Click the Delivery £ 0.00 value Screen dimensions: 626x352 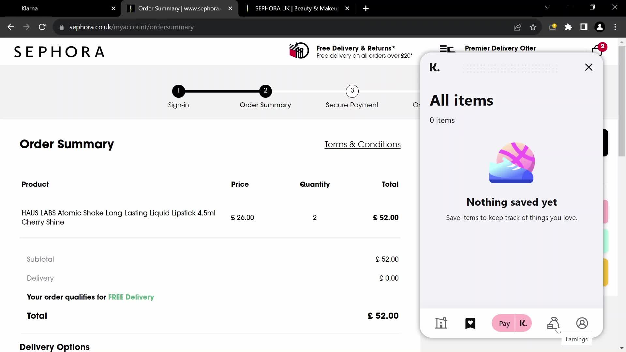coord(389,278)
